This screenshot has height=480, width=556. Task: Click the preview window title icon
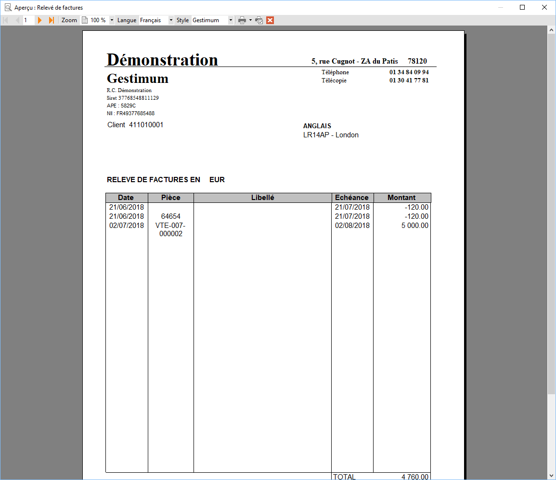(x=8, y=7)
